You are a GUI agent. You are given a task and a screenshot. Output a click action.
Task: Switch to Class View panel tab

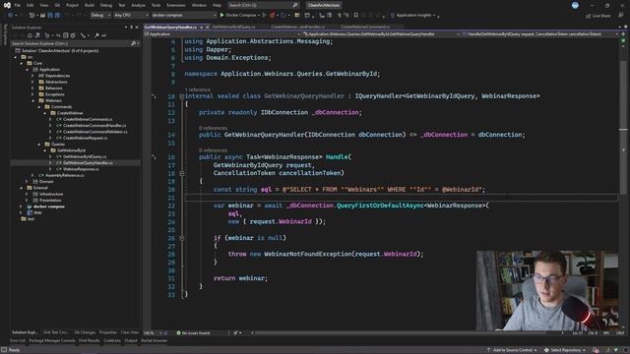coord(129,332)
